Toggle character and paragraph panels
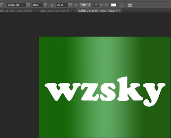This screenshot has height=138, width=171. [130, 5]
